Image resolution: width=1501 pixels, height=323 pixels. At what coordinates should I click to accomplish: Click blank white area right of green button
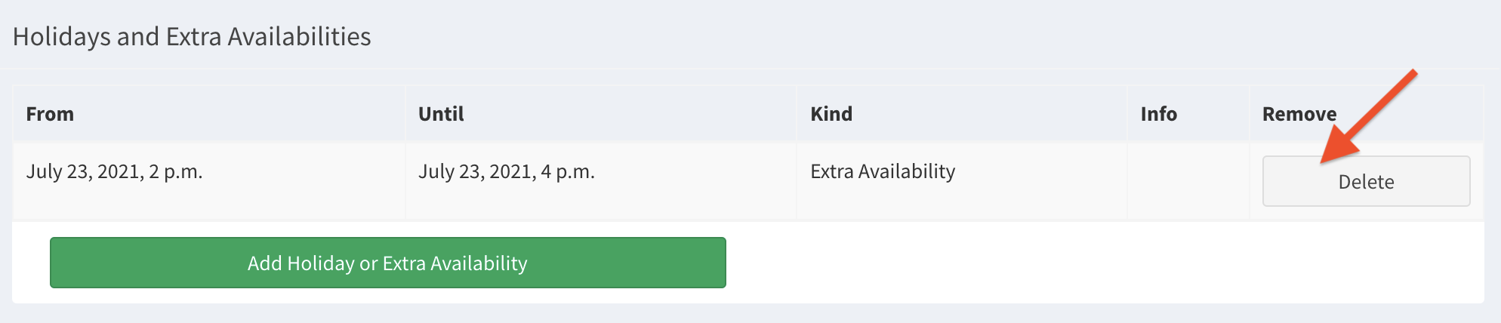tap(1057, 263)
